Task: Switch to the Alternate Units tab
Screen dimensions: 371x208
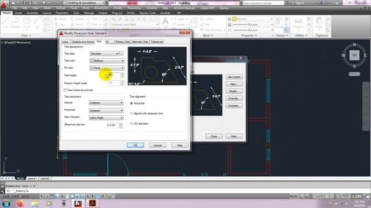Action: [140, 42]
